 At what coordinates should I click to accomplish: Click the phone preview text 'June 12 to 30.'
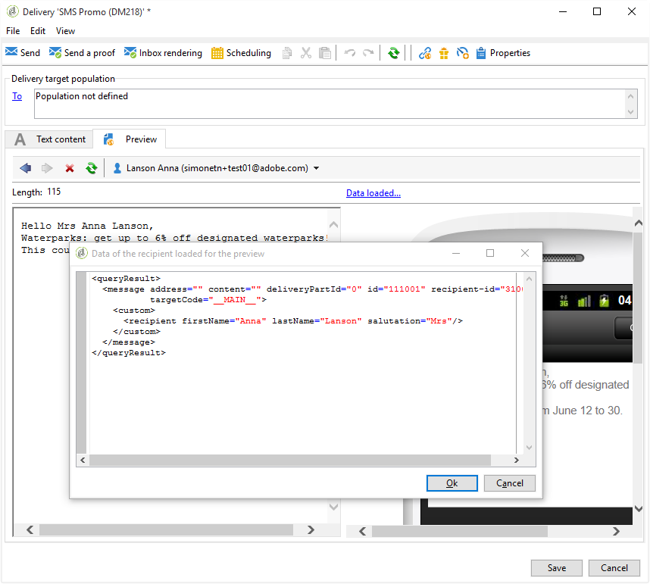588,411
